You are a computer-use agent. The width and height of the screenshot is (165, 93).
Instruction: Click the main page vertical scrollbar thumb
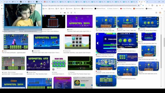[164, 42]
